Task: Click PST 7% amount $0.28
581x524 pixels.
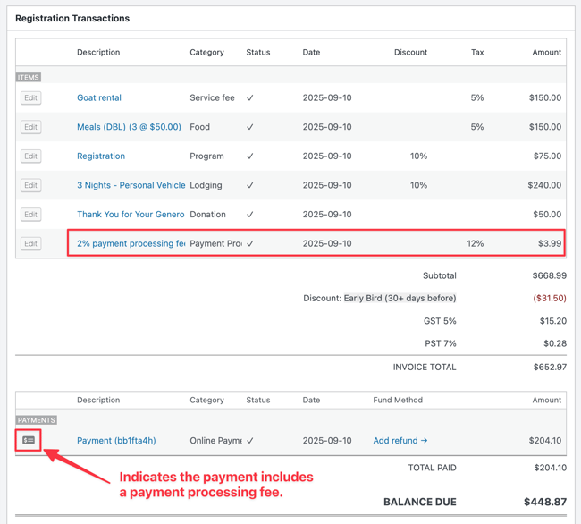Action: tap(555, 343)
